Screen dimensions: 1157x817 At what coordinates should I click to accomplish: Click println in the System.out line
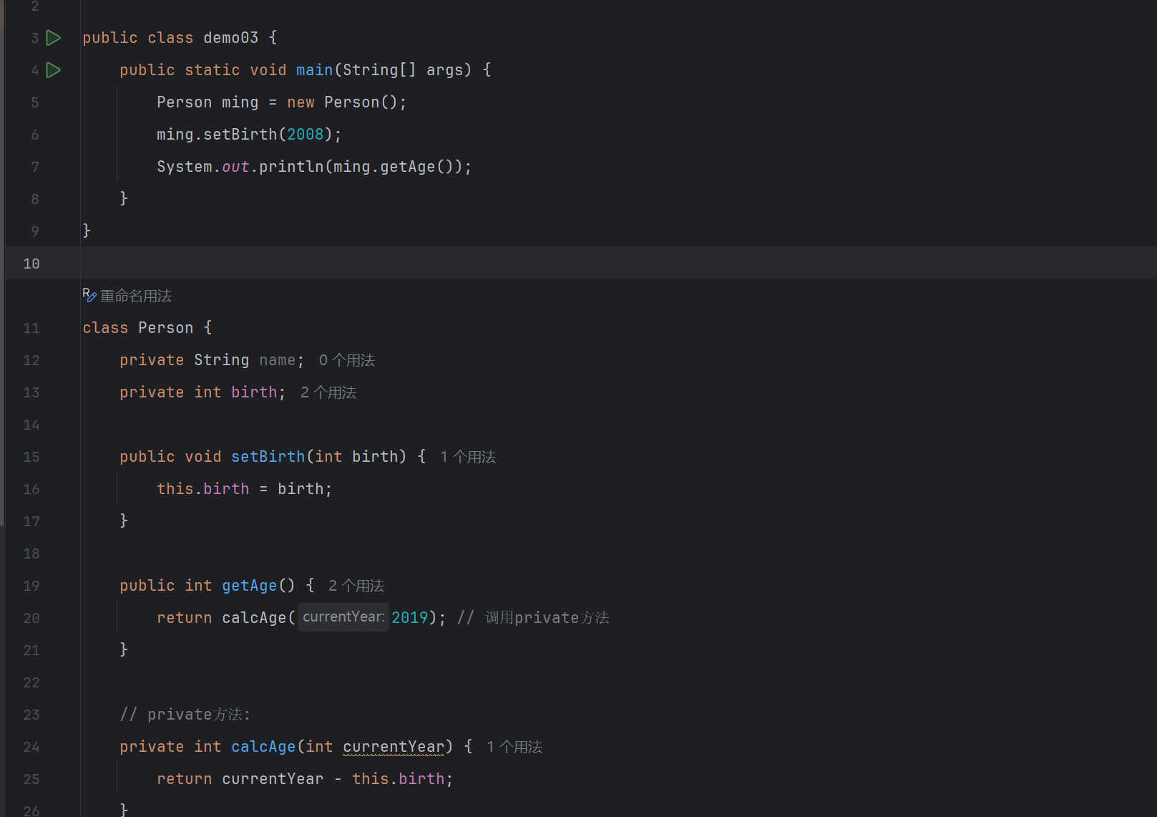291,167
